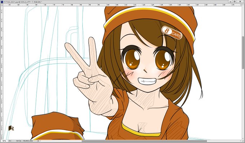245x143 pixels.
Task: Click the status bar preview icon beside zoom
Action: point(10,141)
